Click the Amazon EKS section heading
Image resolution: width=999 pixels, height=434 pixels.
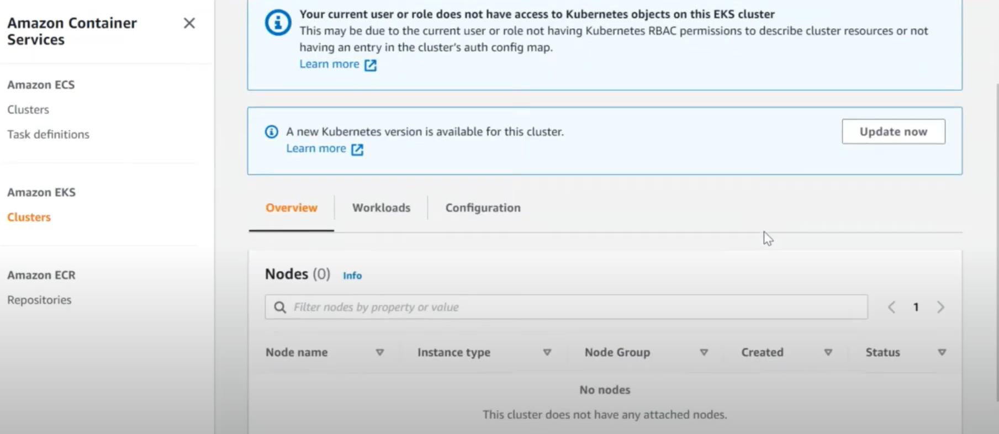[x=41, y=192]
